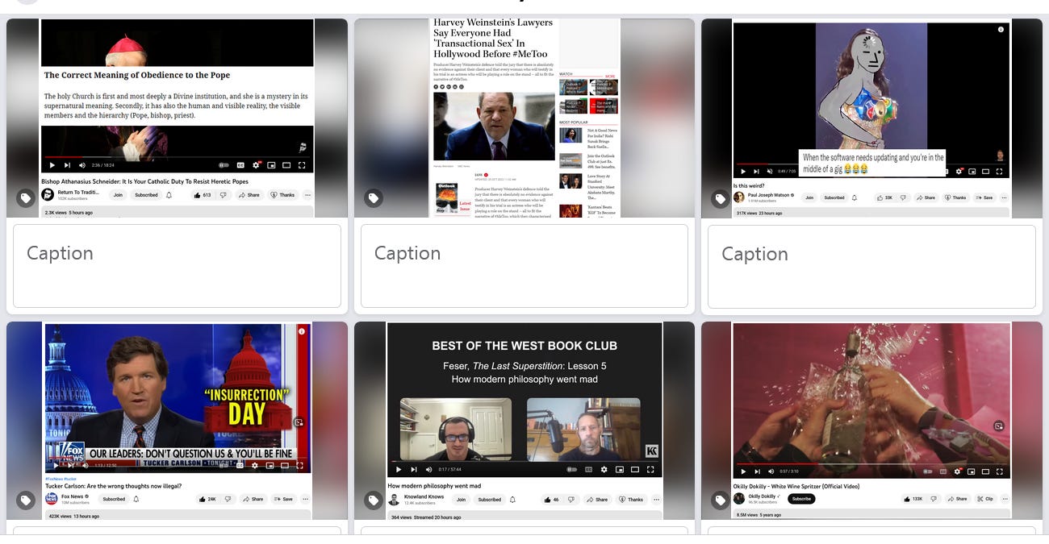Tag the Harvey Weinstein article image
1049x544 pixels.
coord(374,197)
